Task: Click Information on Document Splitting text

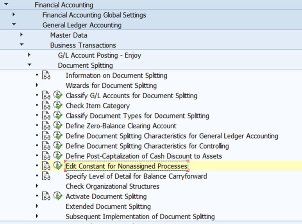Action: click(x=116, y=76)
